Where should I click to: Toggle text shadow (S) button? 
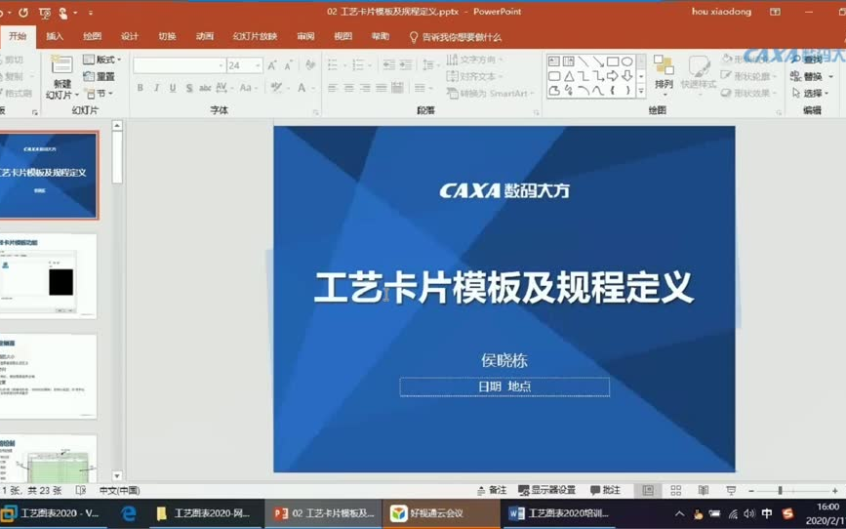pyautogui.click(x=189, y=88)
